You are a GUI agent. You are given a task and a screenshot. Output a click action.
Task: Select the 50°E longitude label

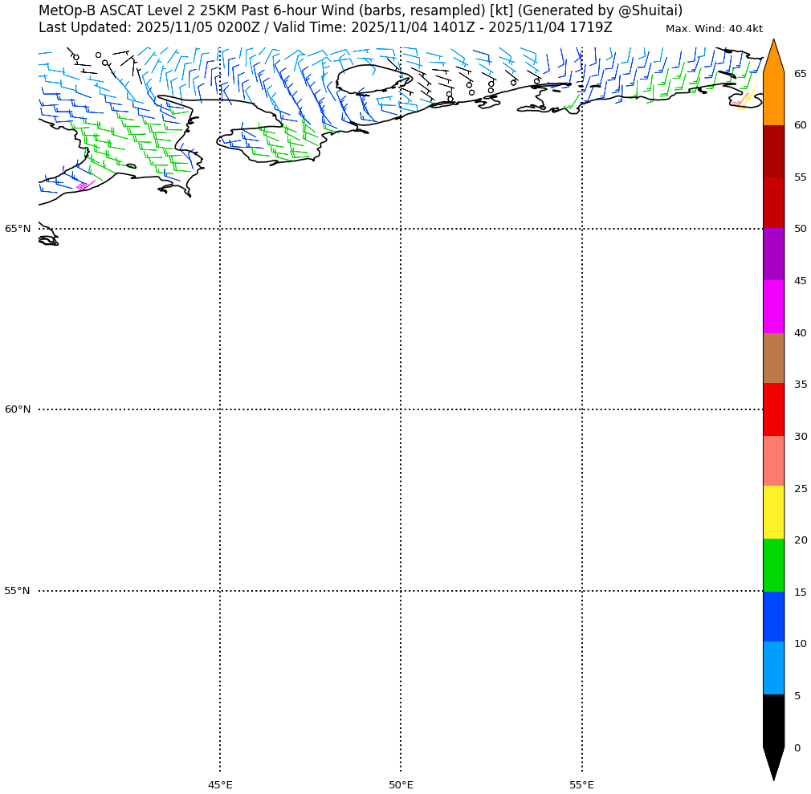pos(401,784)
